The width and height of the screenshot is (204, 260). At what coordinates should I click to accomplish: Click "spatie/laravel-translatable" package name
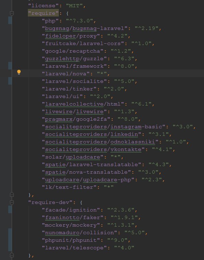point(92,164)
